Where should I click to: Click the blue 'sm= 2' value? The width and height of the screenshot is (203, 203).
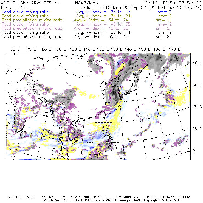(164, 12)
